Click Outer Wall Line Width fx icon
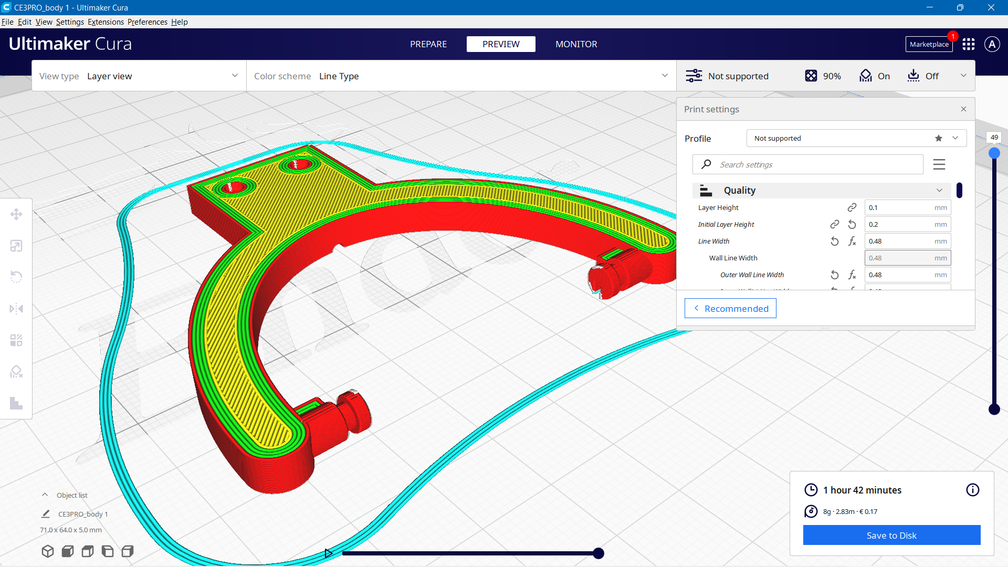Screen dimensions: 1008x567 point(852,275)
